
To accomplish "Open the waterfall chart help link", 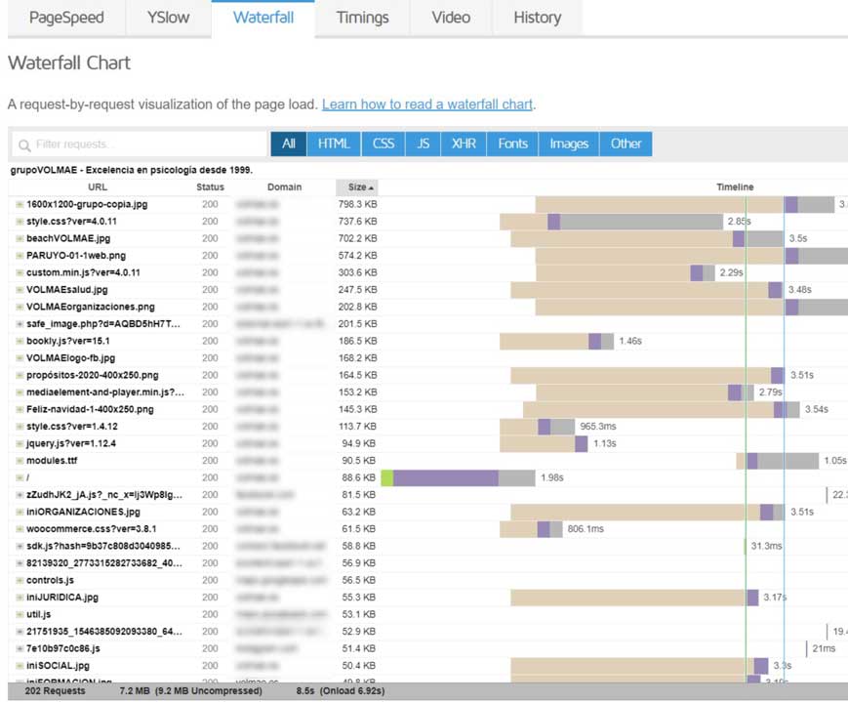I will click(427, 104).
